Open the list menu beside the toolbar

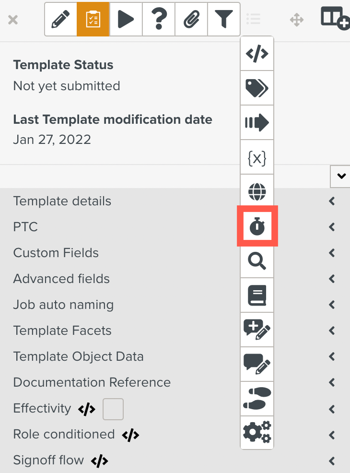pos(254,19)
